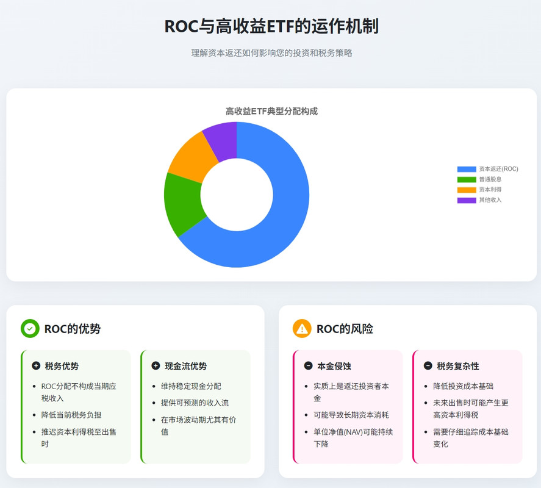
Task: Click the 现金流优势 card title
Action: 185,366
